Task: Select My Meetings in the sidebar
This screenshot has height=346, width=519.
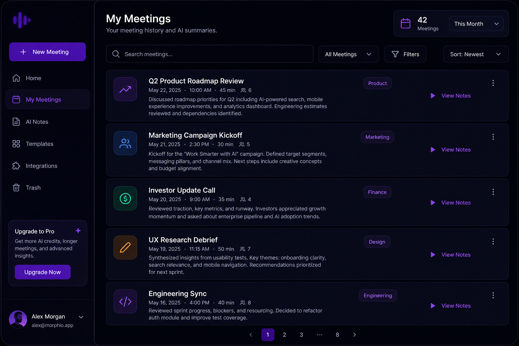Action: (x=48, y=99)
